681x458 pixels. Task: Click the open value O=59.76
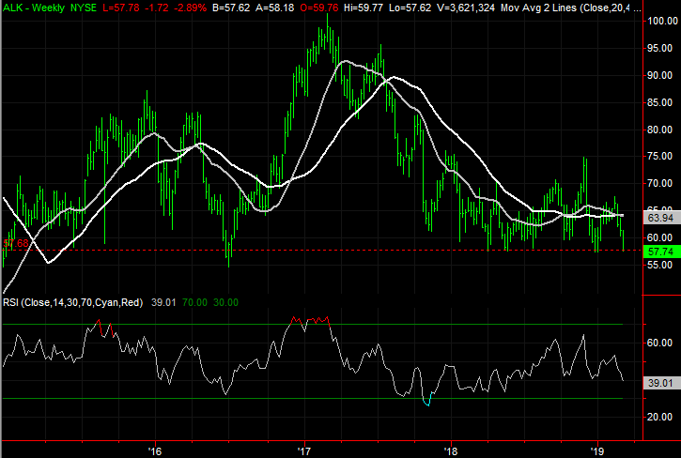(x=318, y=8)
